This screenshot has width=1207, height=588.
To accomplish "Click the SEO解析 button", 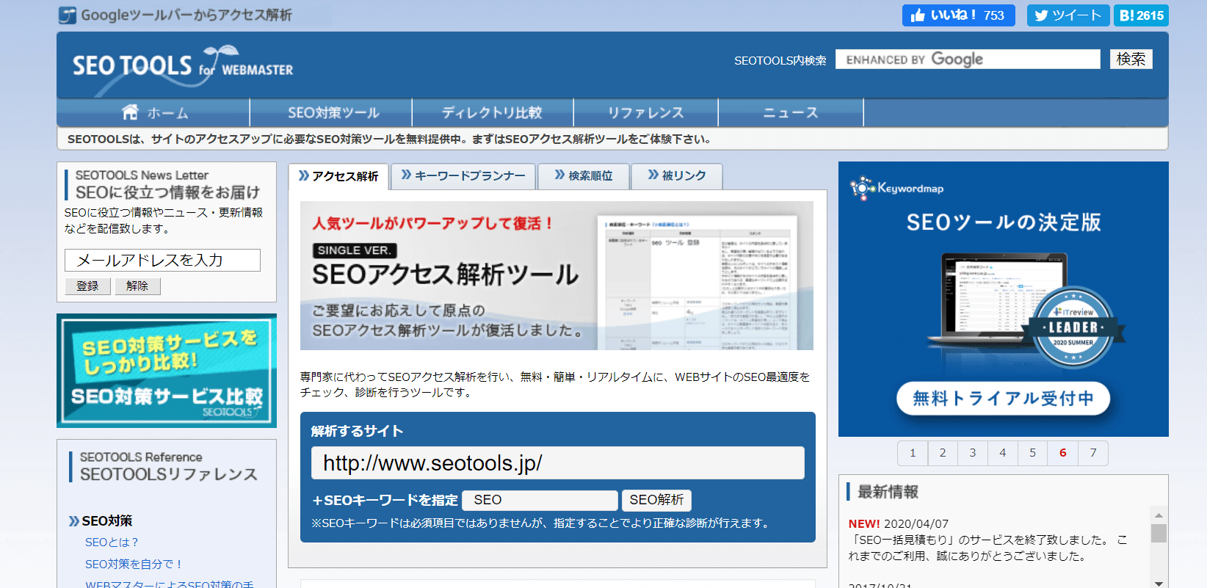I will 656,500.
